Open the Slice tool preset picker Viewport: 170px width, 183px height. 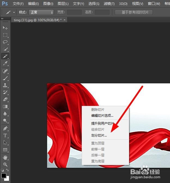click(x=14, y=12)
